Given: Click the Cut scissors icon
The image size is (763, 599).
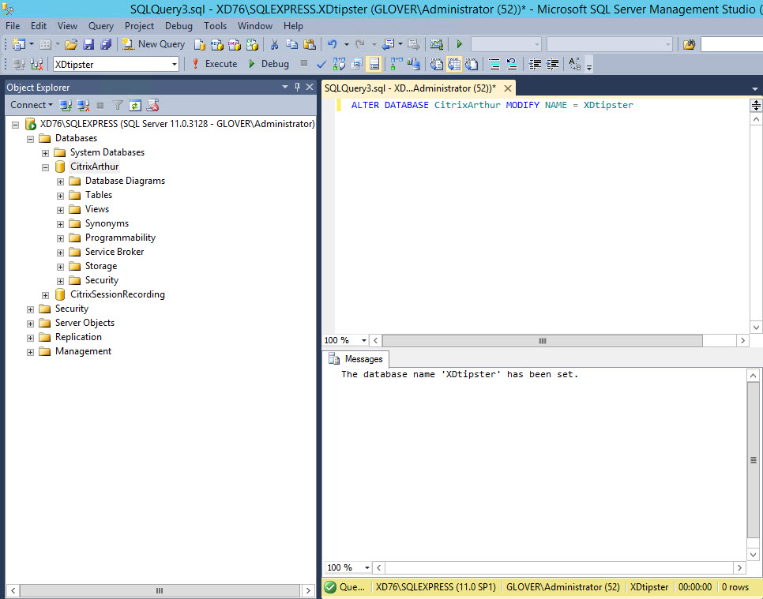Looking at the screenshot, I should pyautogui.click(x=274, y=44).
